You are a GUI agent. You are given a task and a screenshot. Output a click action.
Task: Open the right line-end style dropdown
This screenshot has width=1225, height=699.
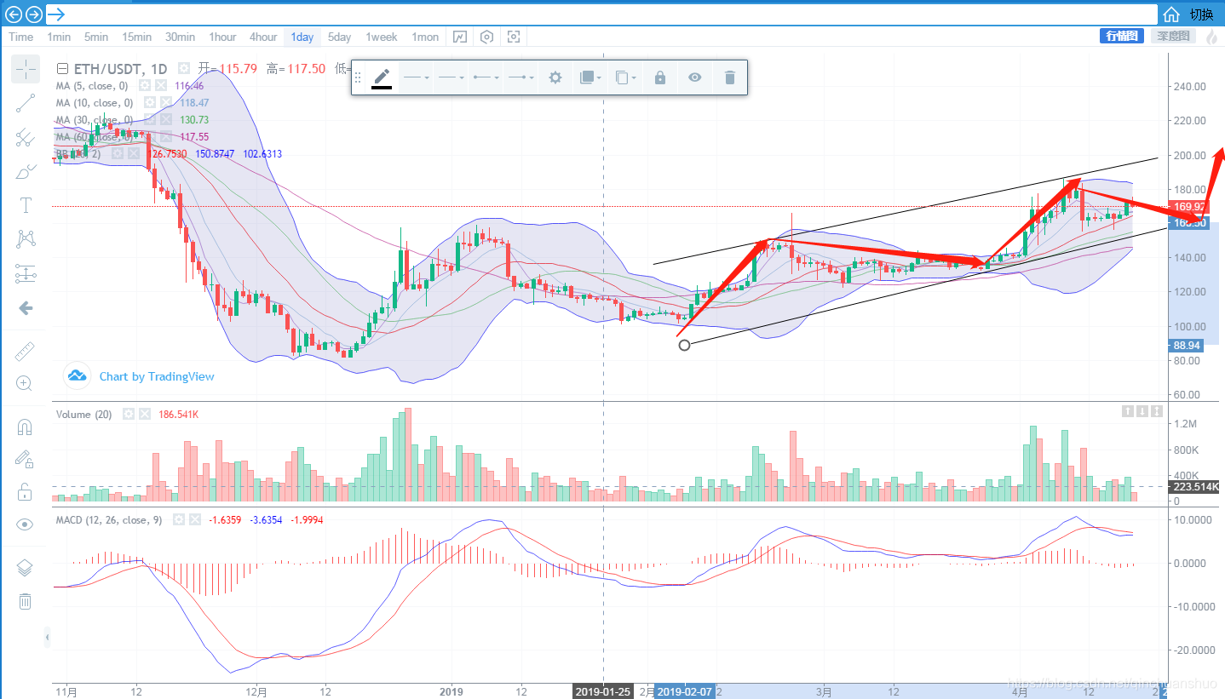521,77
